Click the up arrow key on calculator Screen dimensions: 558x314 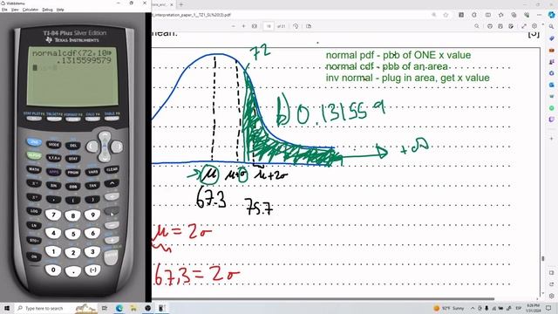click(x=105, y=137)
